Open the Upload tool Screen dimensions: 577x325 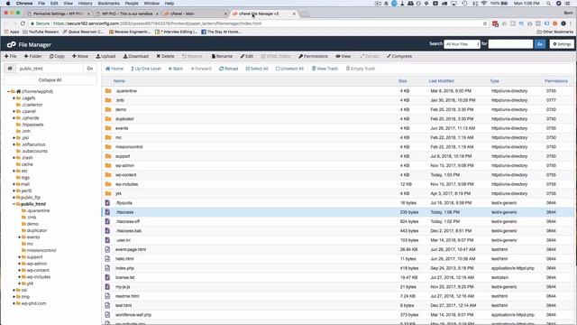click(x=105, y=56)
